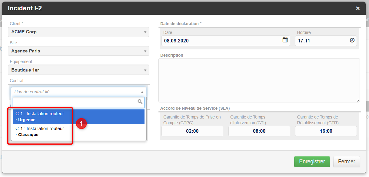This screenshot has height=177, width=369.
Task: Open the clock time picker icon
Action: pos(352,40)
